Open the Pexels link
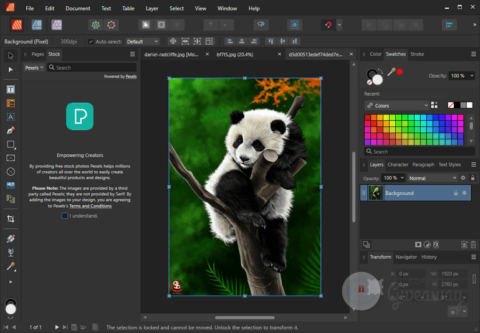480x333 pixels. (x=131, y=77)
